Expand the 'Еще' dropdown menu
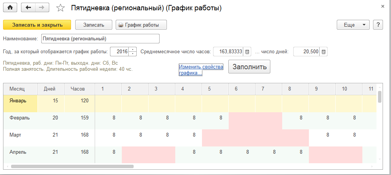 (x=353, y=25)
